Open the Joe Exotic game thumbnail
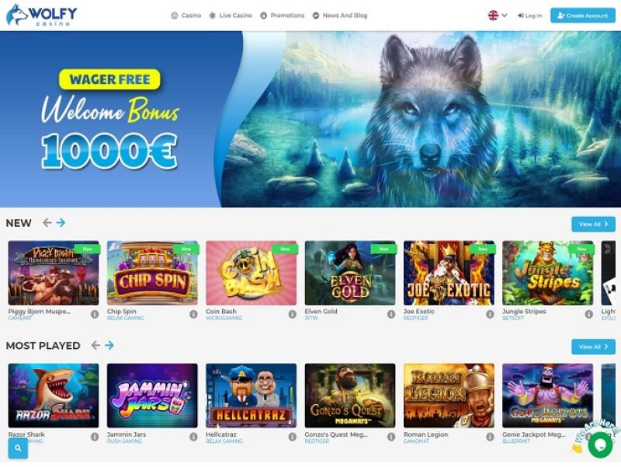 tap(449, 273)
